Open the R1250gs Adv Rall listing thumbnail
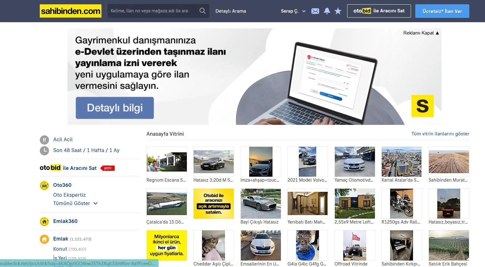This screenshot has width=485, height=267. tap(402, 203)
